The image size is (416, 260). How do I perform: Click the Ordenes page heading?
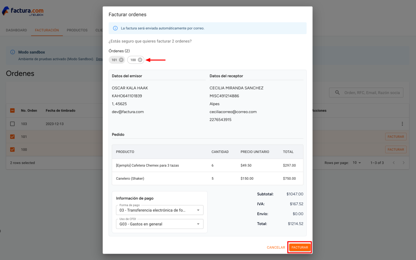pyautogui.click(x=20, y=73)
